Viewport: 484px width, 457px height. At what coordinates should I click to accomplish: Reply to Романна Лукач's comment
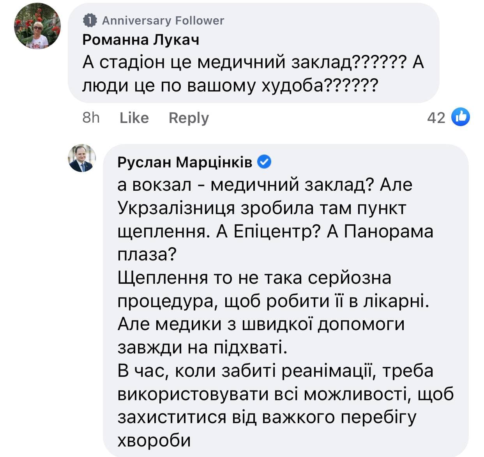click(x=189, y=118)
